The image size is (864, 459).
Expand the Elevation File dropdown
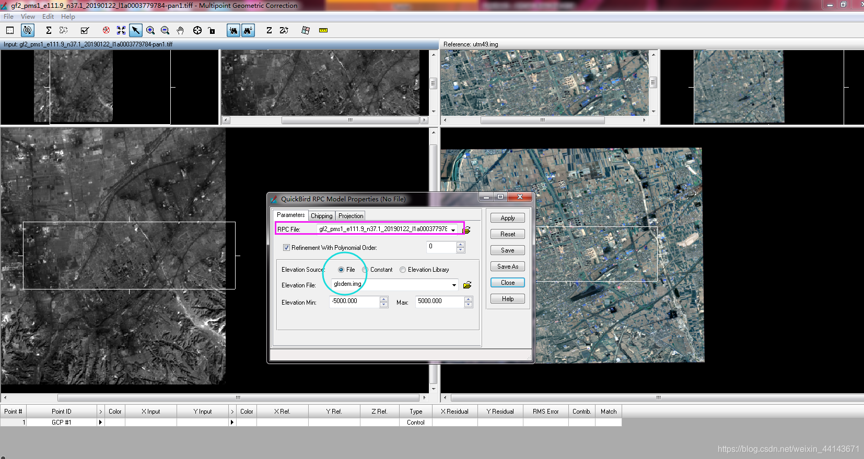tap(454, 285)
